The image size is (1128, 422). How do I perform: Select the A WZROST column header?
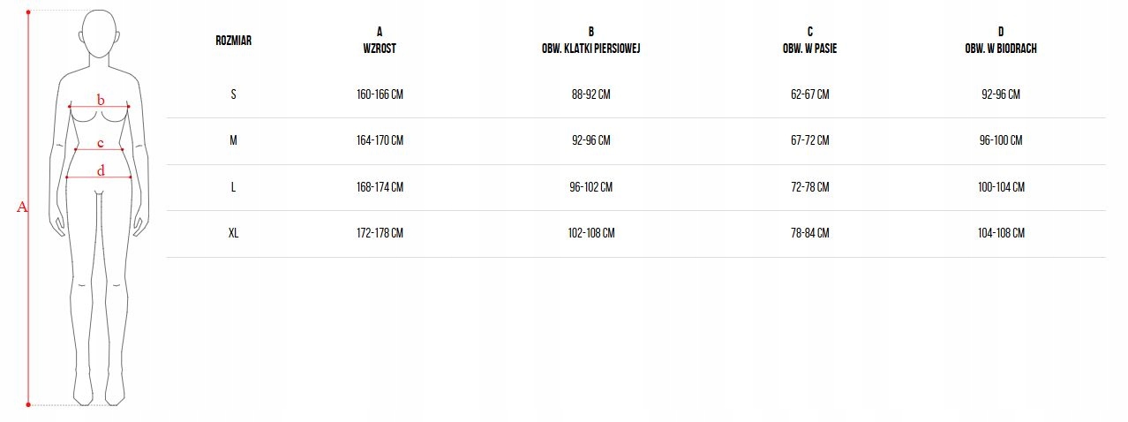pyautogui.click(x=380, y=41)
